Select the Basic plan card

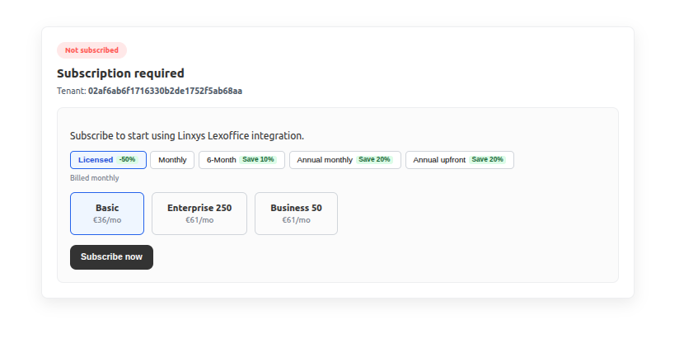(107, 214)
